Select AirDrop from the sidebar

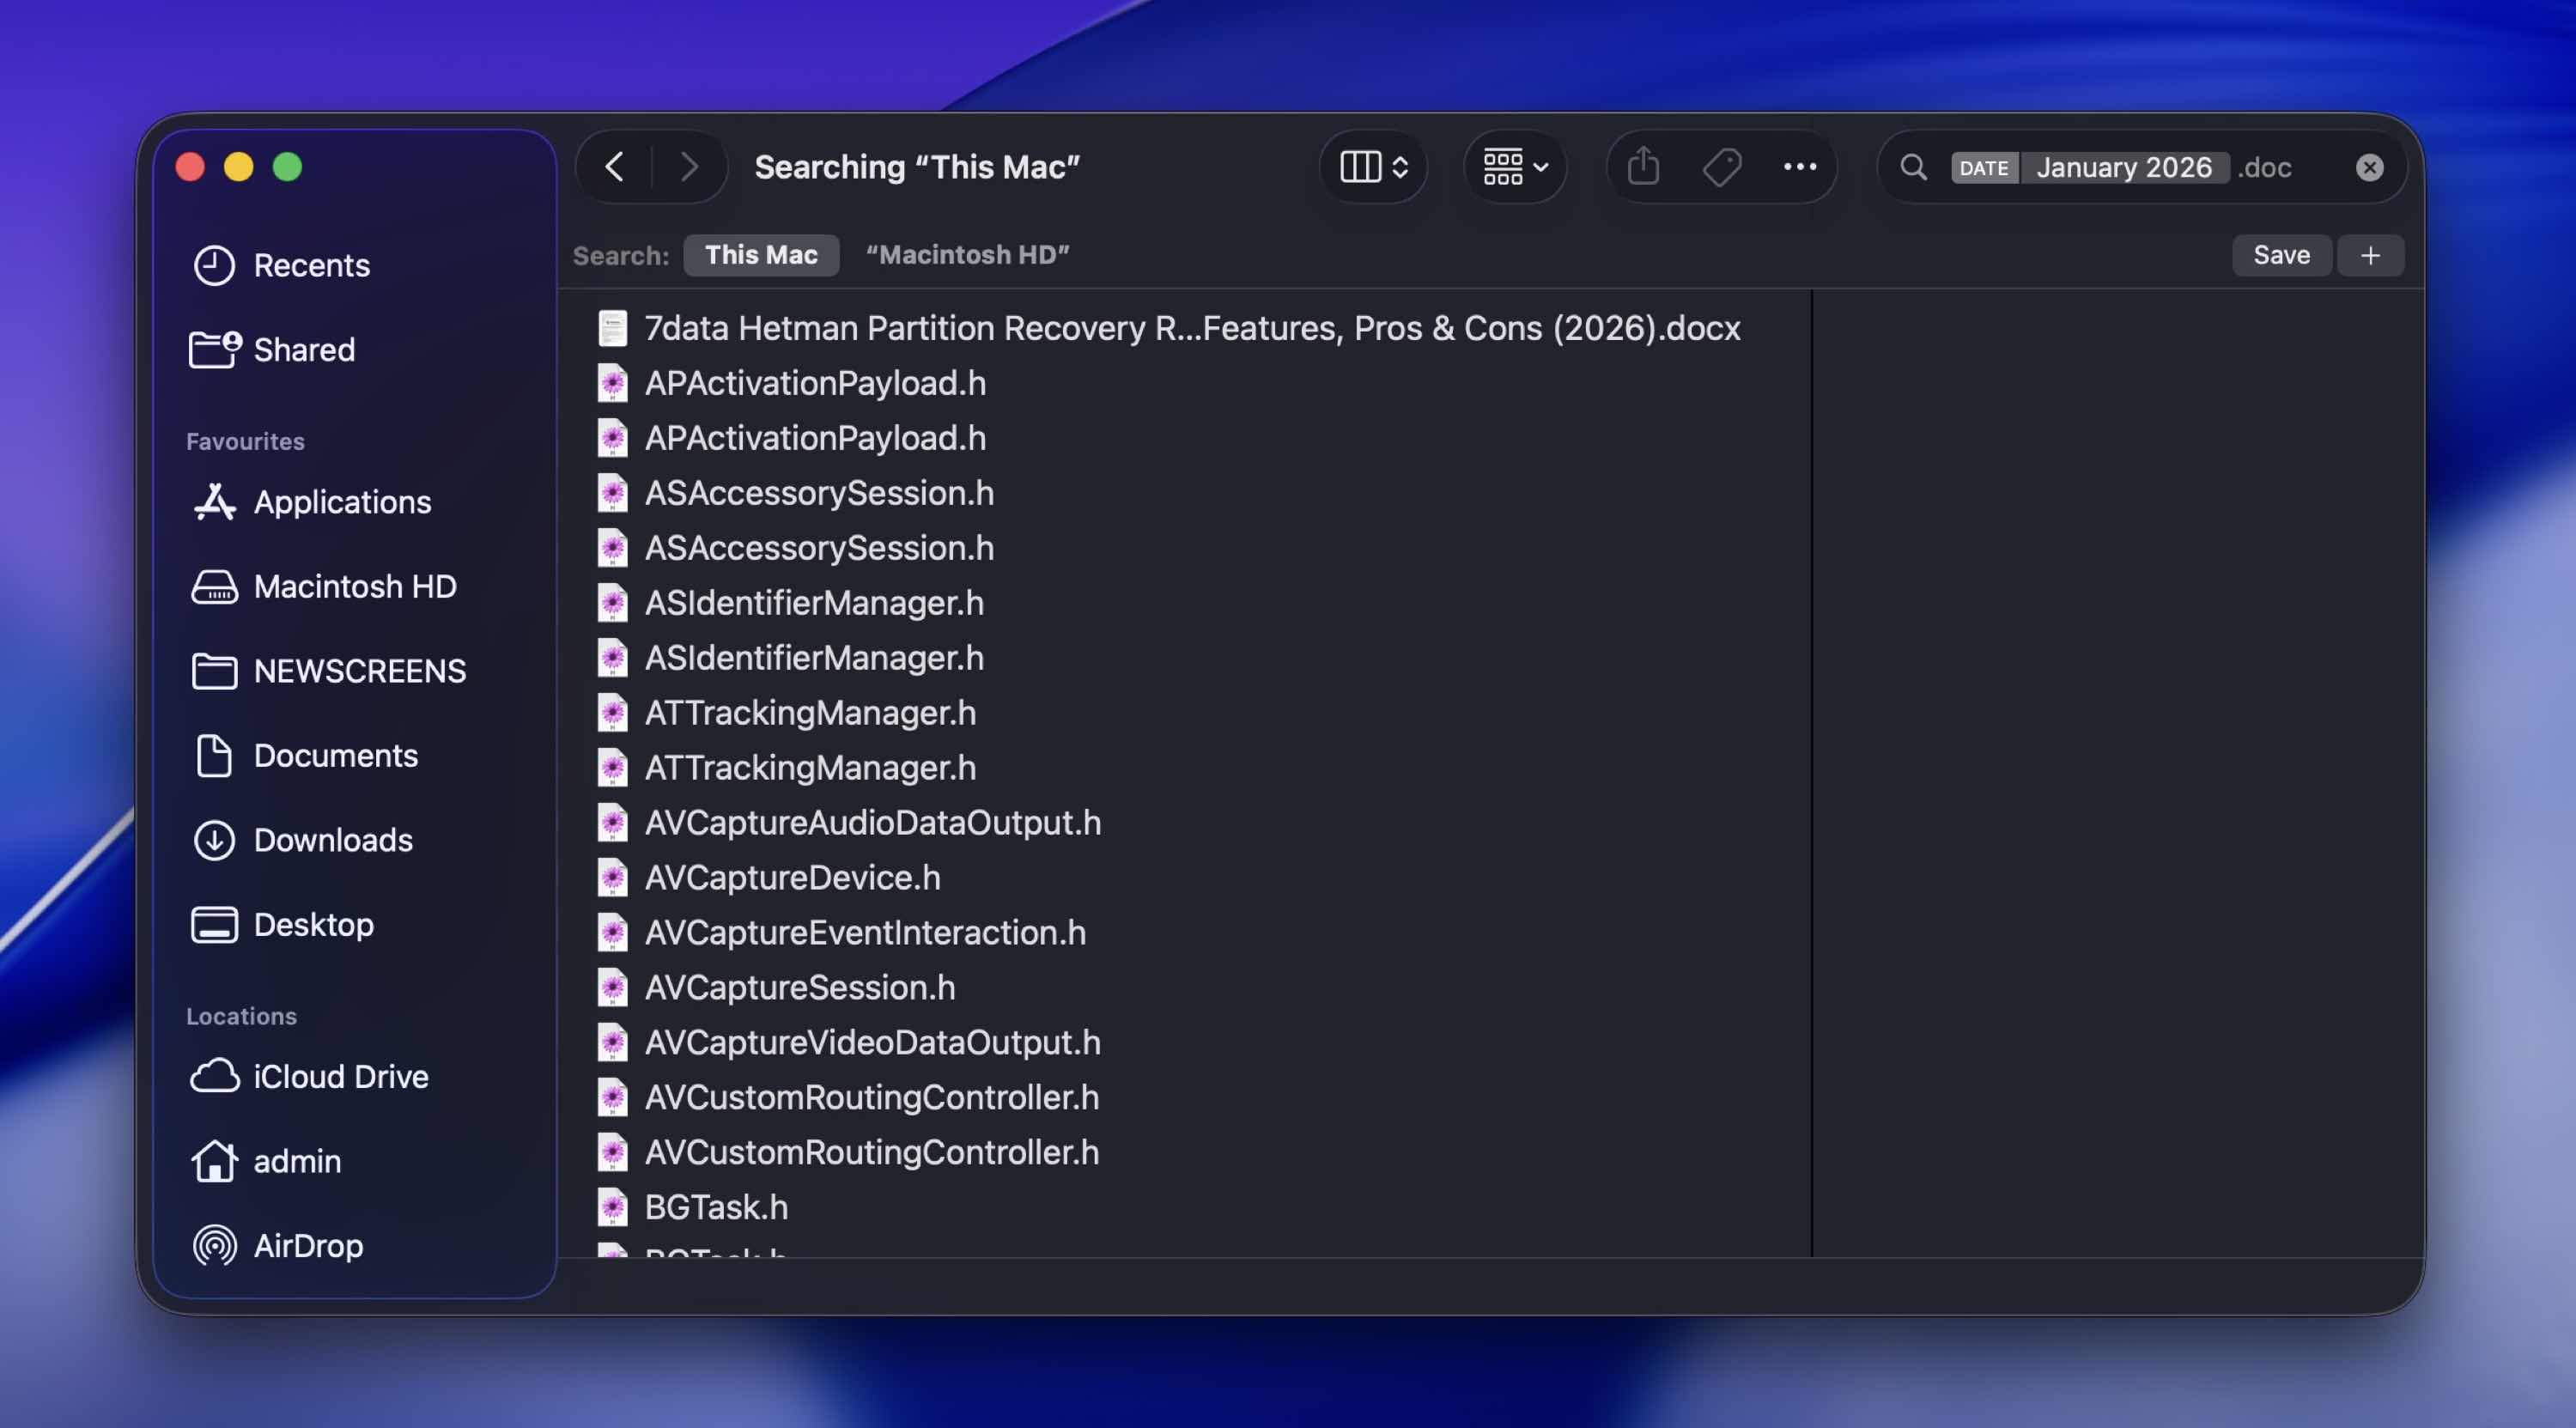point(308,1245)
